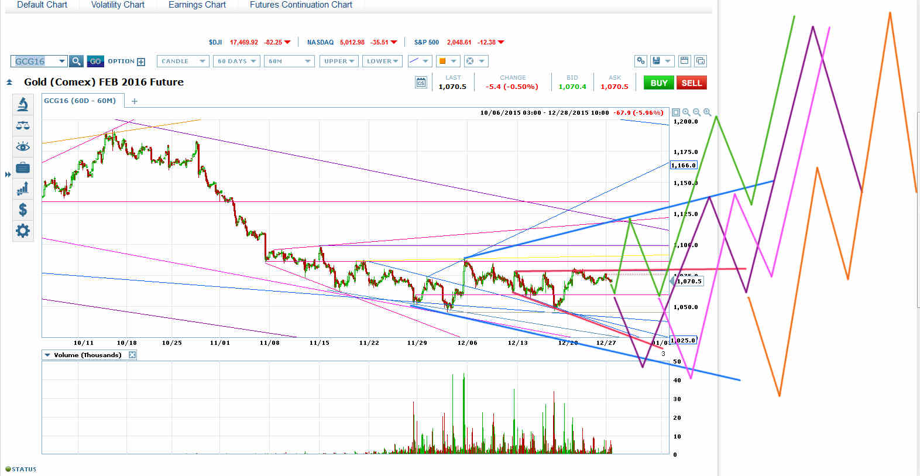
Task: Open the rising bar chart icon
Action: [x=23, y=189]
